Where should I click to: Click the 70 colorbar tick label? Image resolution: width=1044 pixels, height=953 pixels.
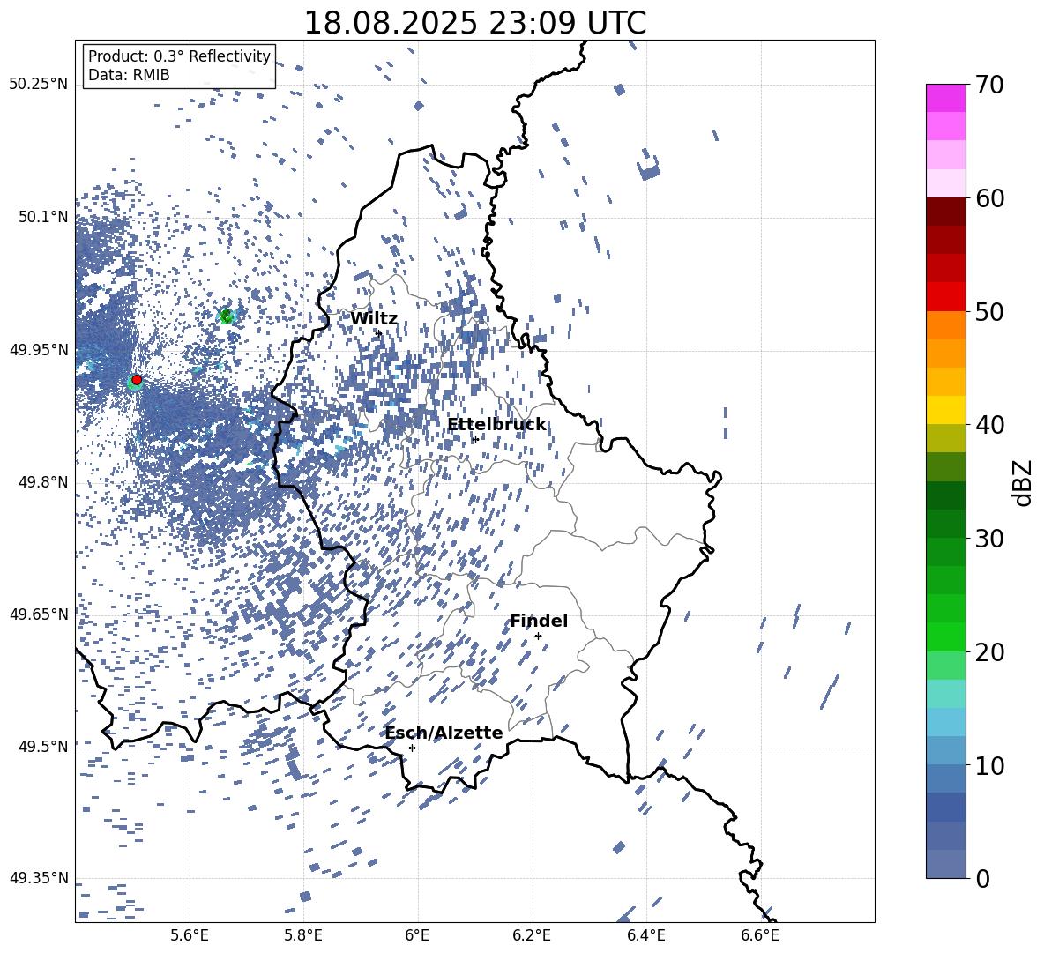[x=989, y=85]
